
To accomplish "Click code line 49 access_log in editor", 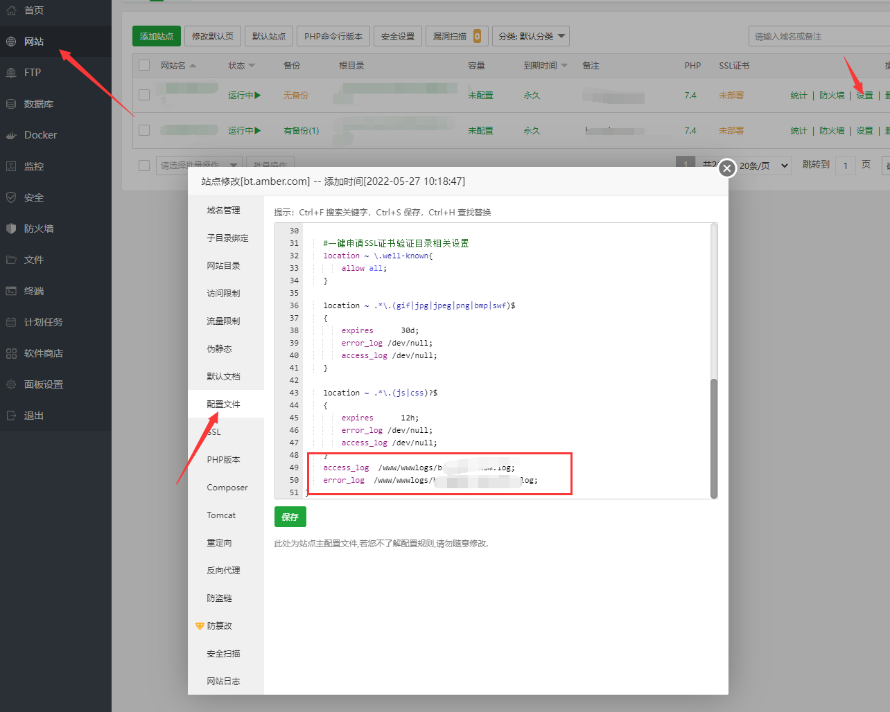I will pos(419,468).
